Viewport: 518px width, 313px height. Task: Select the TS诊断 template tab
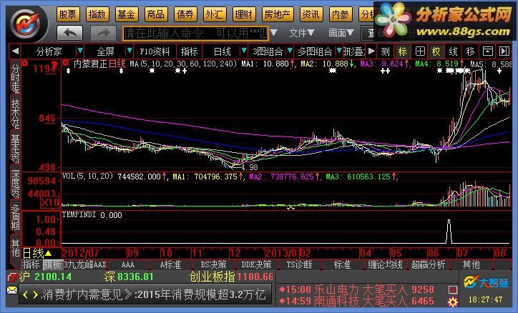pos(299,264)
